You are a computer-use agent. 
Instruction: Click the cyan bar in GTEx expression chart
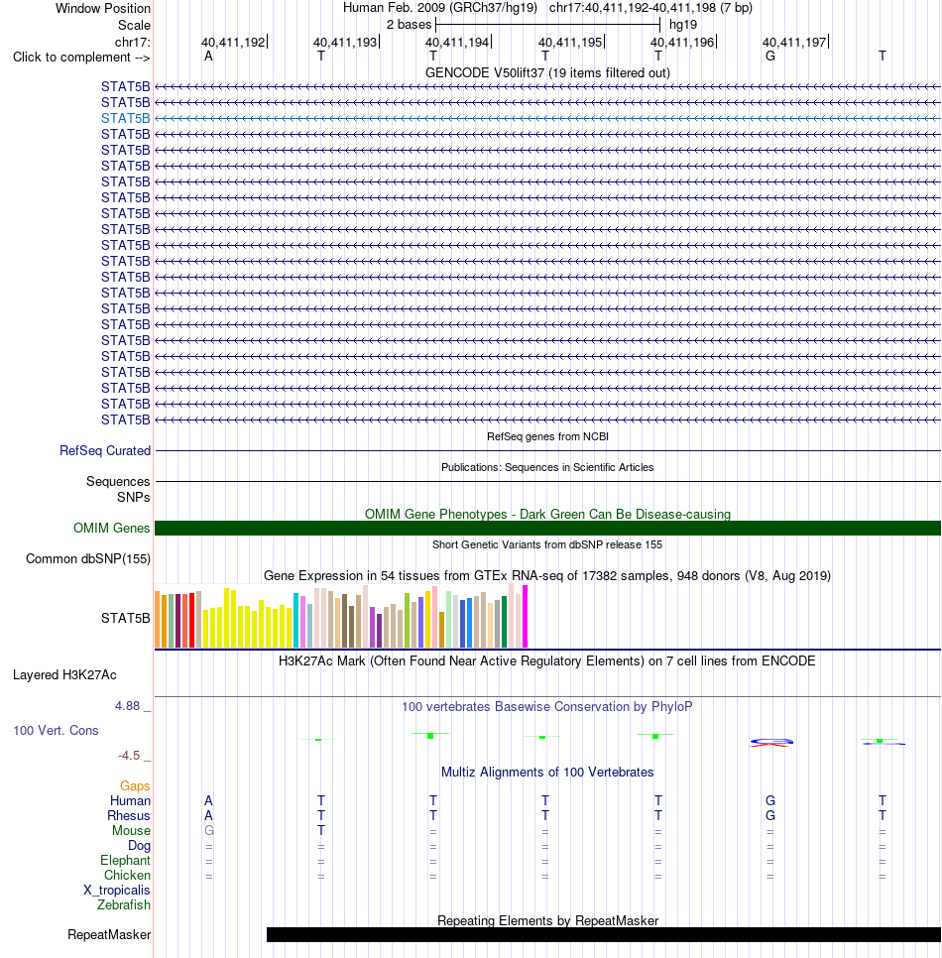click(x=295, y=620)
